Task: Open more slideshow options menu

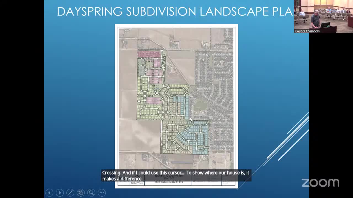Action: point(101,193)
